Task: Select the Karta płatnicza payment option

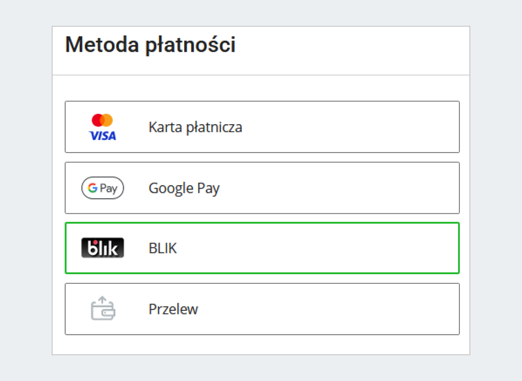Action: (262, 127)
